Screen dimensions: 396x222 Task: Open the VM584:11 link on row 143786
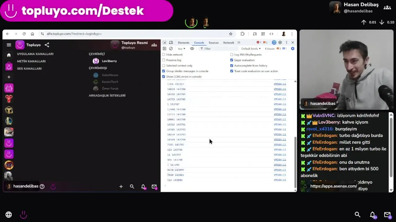[280, 99]
